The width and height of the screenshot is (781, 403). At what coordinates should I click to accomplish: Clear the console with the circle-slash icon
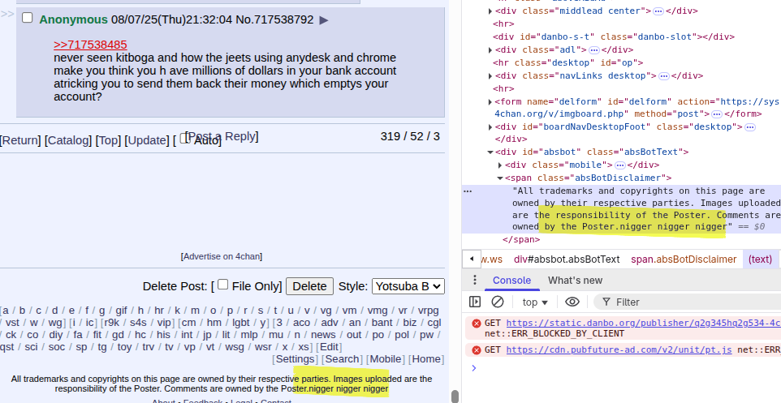(497, 302)
